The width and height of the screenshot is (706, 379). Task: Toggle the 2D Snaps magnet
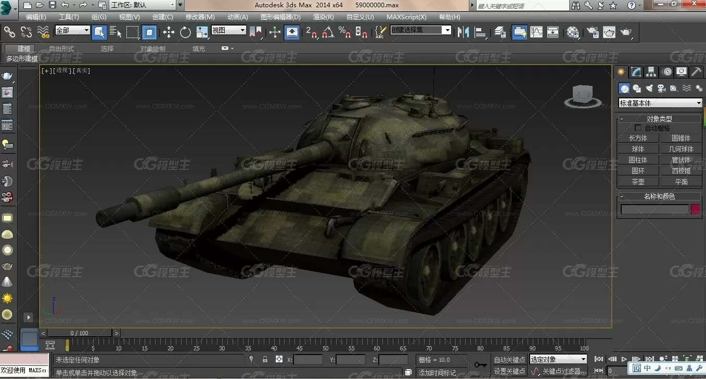tap(311, 32)
